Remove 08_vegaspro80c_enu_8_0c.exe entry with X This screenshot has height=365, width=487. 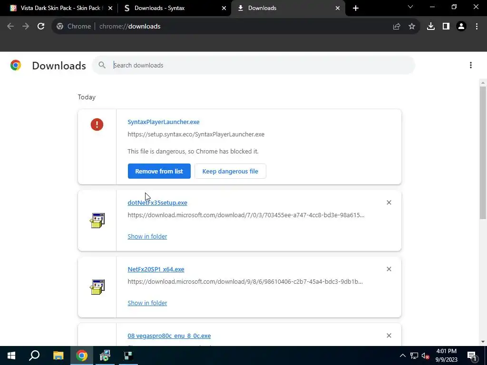coord(389,336)
